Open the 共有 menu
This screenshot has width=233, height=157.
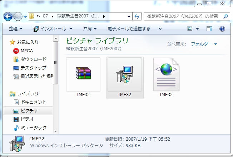click(x=90, y=29)
